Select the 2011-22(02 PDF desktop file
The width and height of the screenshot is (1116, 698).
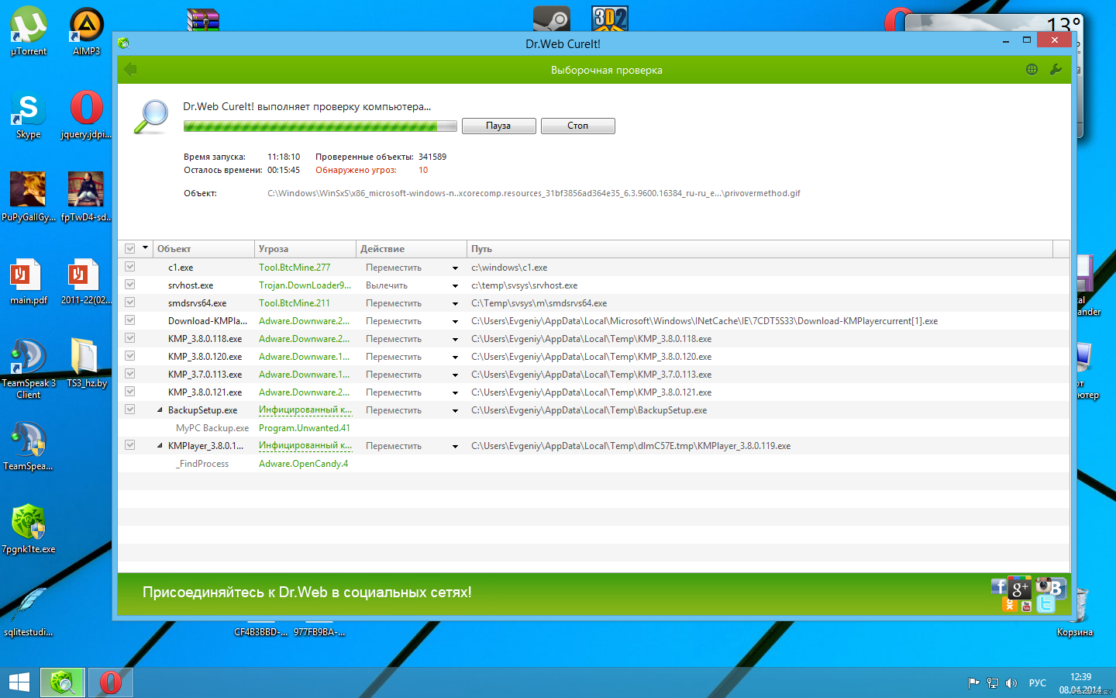pos(87,281)
